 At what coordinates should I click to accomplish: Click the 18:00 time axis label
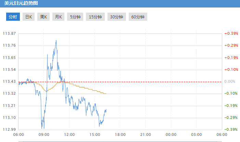click(120, 135)
